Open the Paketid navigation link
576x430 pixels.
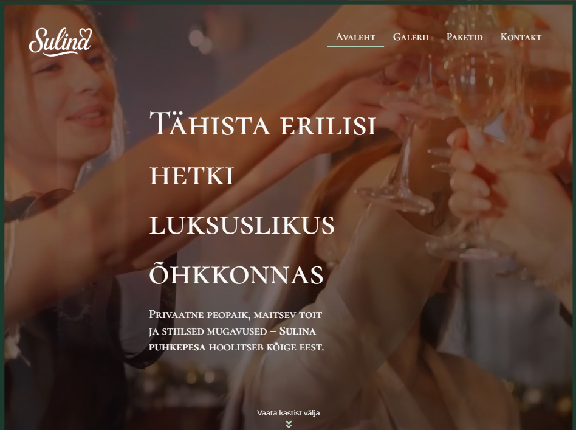[x=464, y=37]
